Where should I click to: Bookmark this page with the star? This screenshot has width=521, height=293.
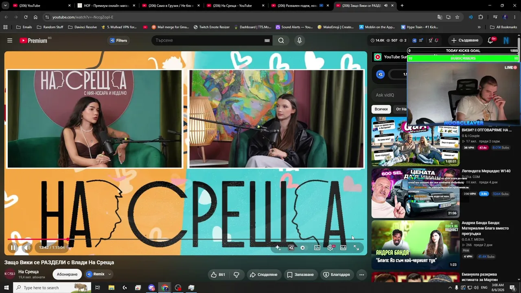click(457, 17)
